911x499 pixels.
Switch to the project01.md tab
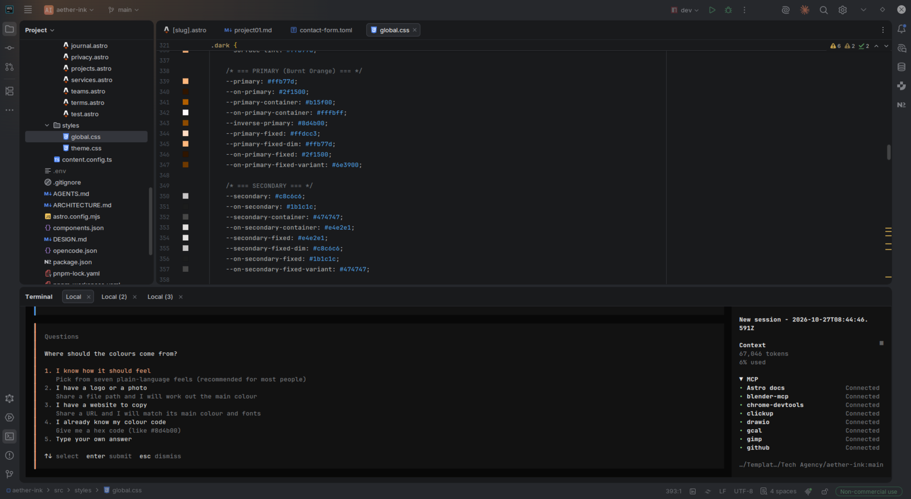[x=248, y=30]
